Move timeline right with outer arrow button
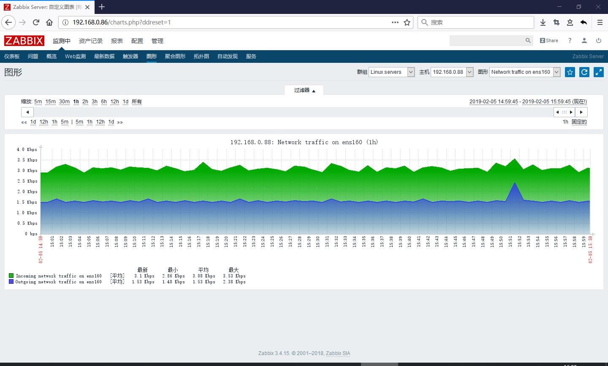The image size is (608, 366). pyautogui.click(x=581, y=112)
